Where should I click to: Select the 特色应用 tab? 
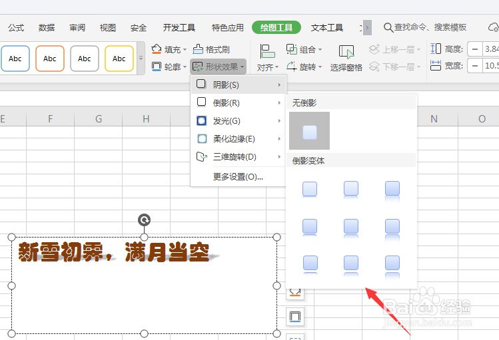[228, 28]
